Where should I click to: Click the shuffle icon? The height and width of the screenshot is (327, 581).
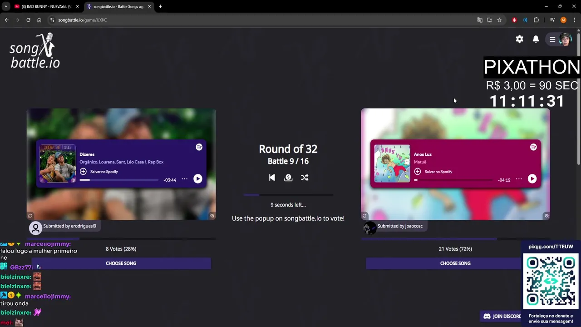click(305, 178)
